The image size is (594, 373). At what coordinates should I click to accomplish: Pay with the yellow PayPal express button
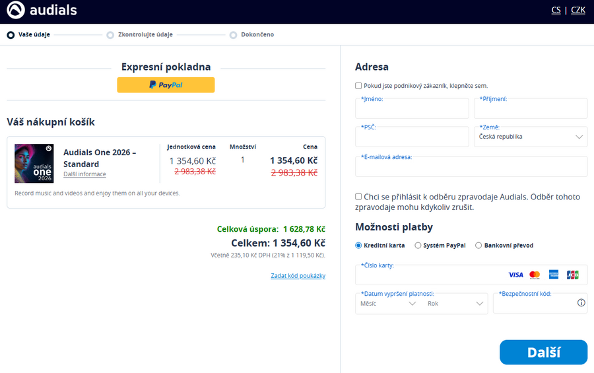[166, 85]
